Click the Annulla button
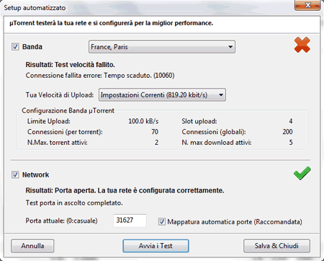 [x=32, y=246]
